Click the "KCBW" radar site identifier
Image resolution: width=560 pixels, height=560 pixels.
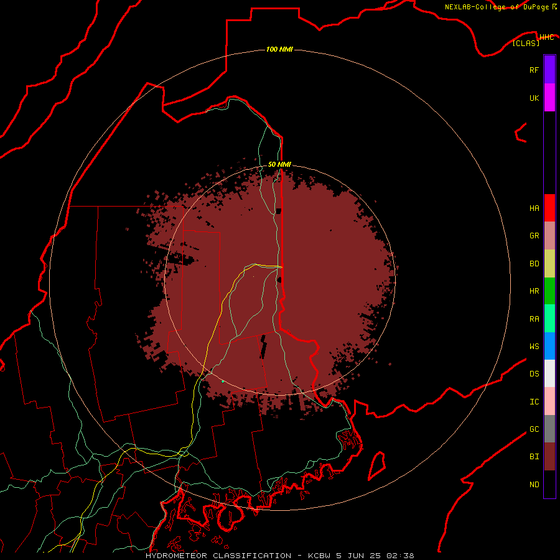tap(319, 556)
